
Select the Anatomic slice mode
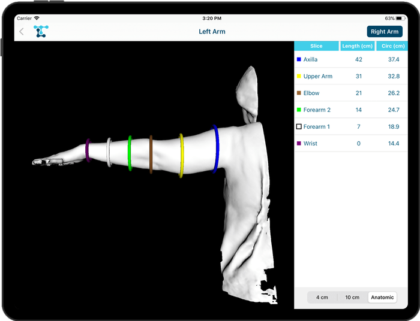click(382, 297)
